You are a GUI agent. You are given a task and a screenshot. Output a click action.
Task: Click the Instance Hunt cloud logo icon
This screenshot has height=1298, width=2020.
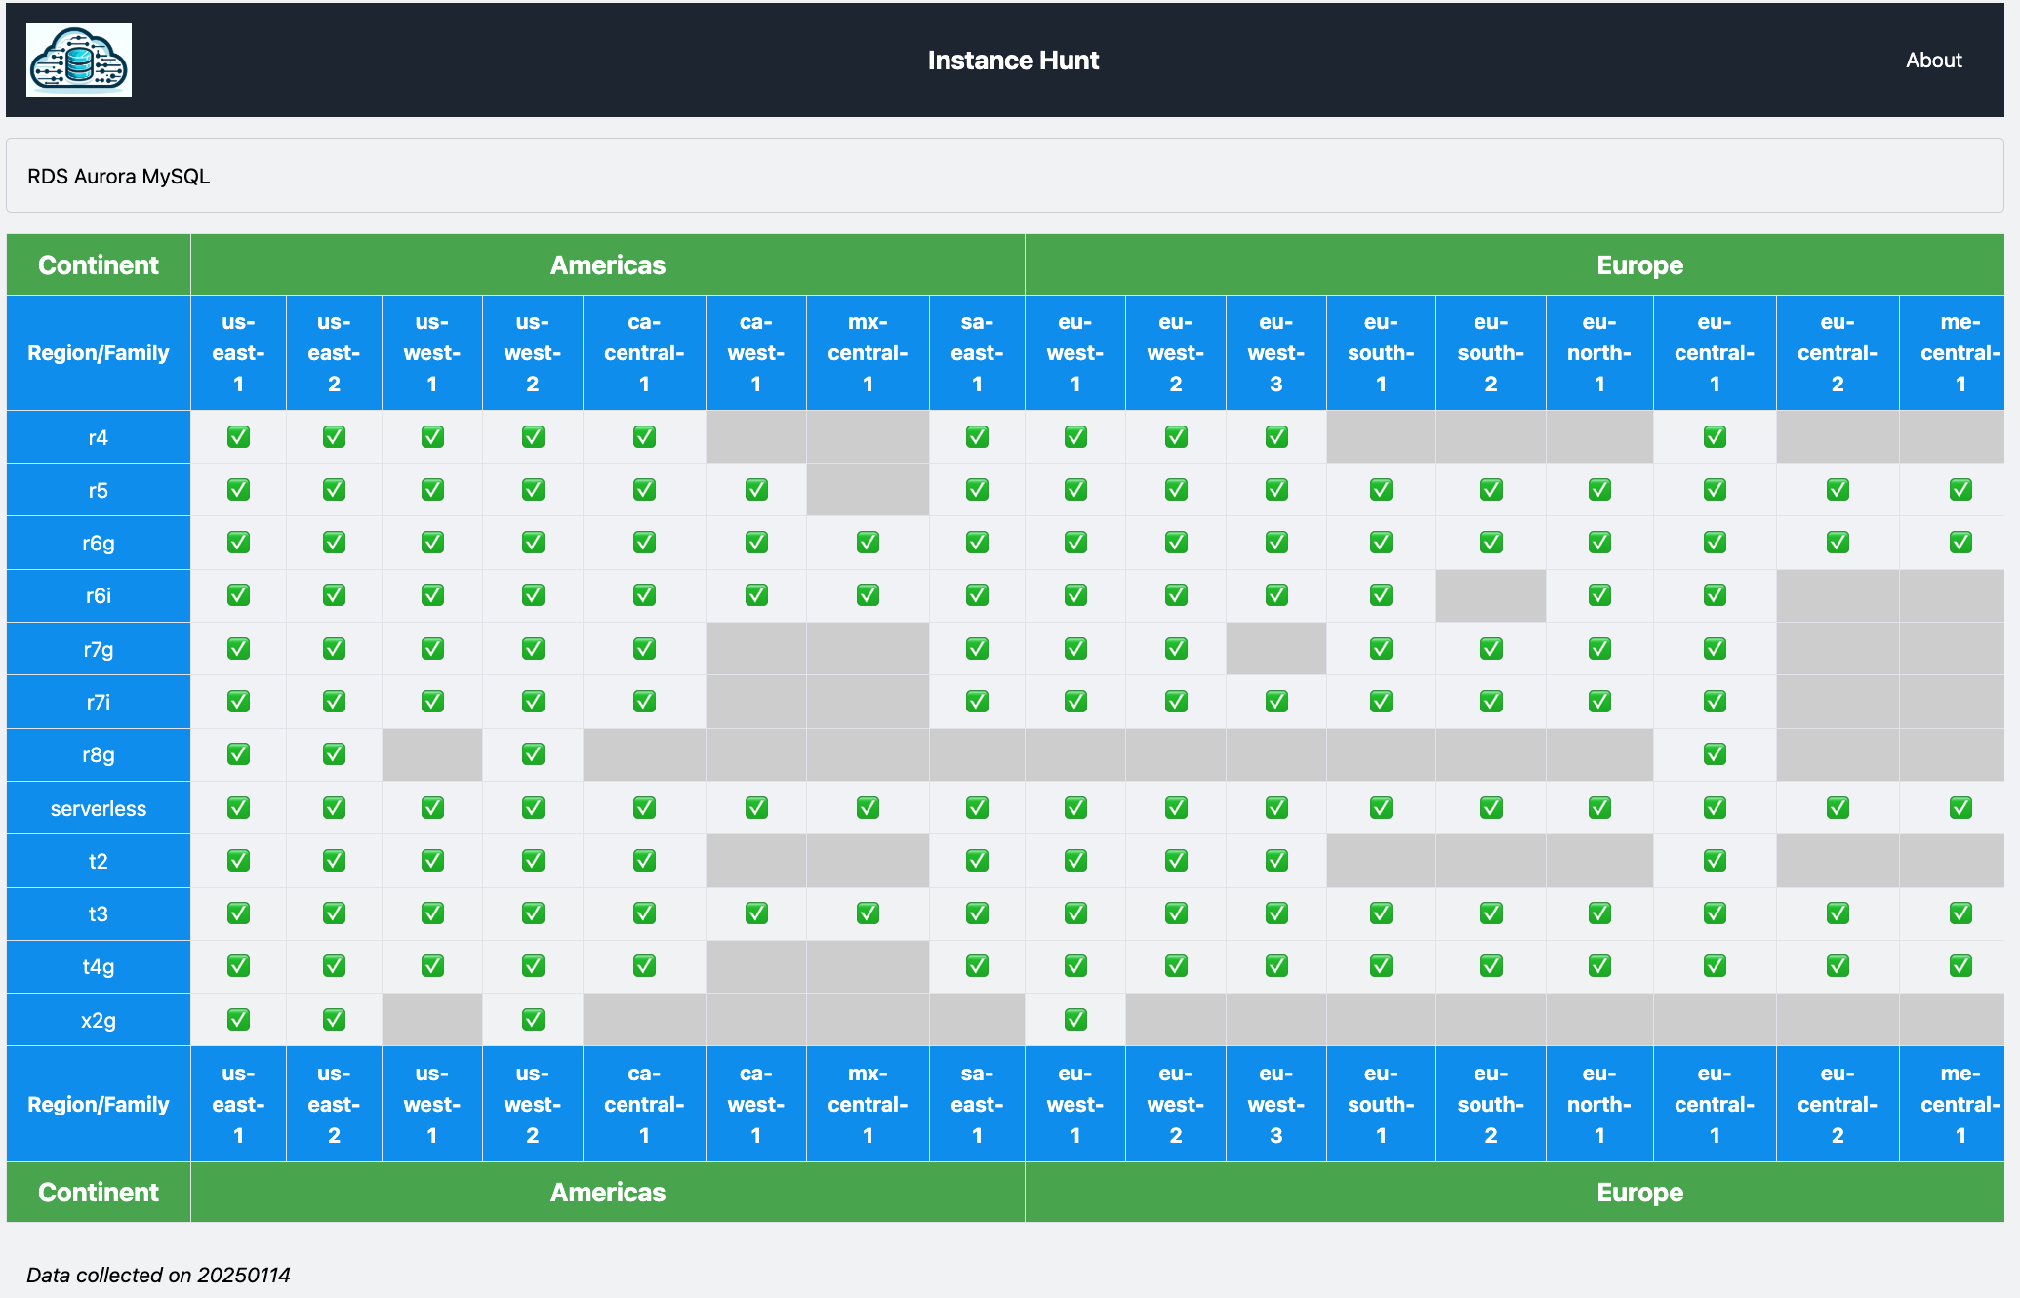pyautogui.click(x=78, y=61)
